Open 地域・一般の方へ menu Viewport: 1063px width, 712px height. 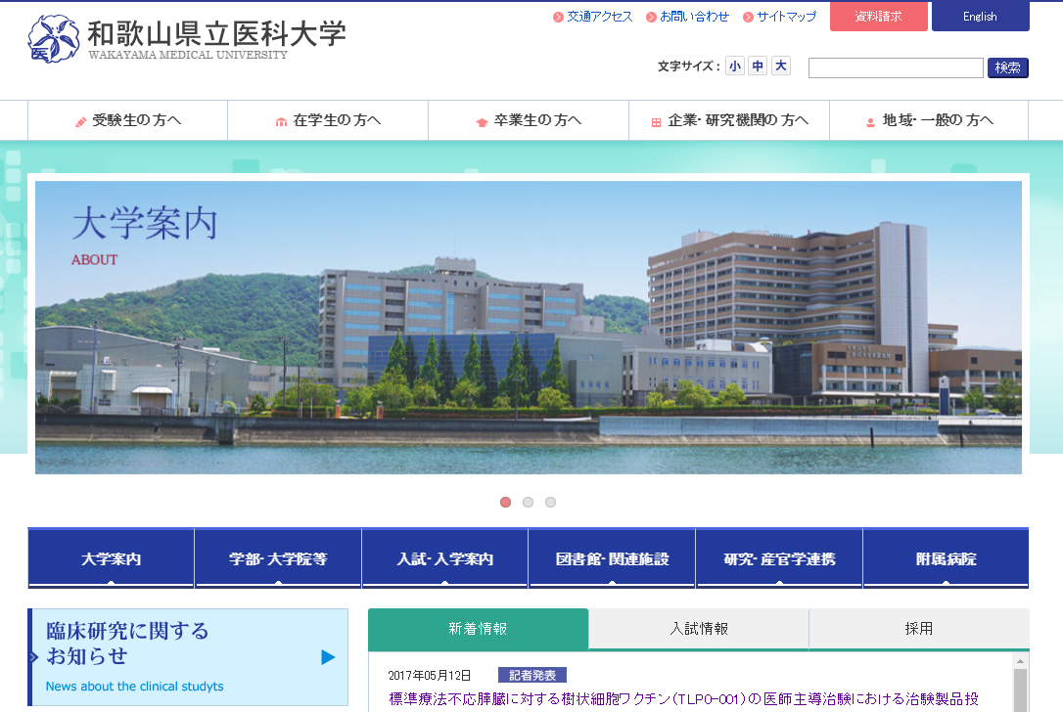point(930,120)
